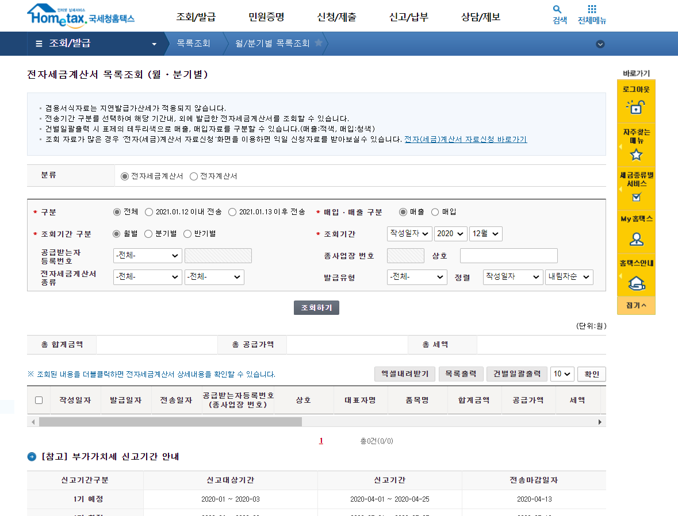
Task: Click 목록조회 breadcrumb item
Action: (193, 43)
